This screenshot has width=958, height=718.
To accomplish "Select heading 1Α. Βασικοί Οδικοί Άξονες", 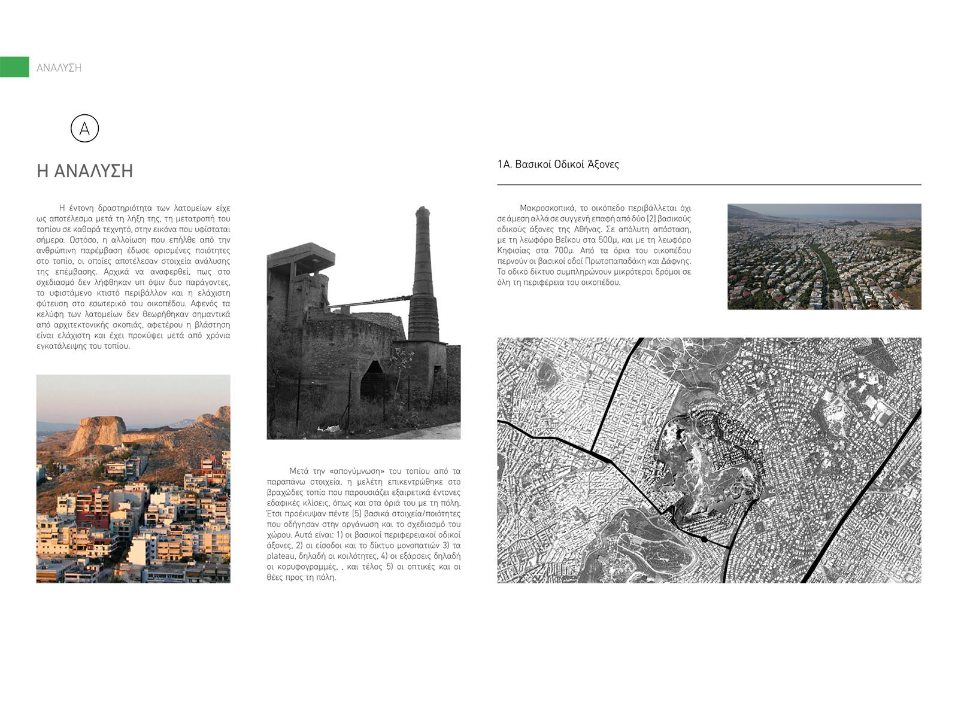I will click(558, 164).
